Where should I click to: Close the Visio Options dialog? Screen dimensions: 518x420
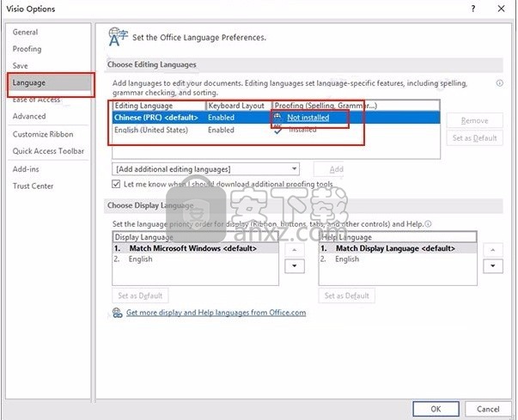pos(501,9)
